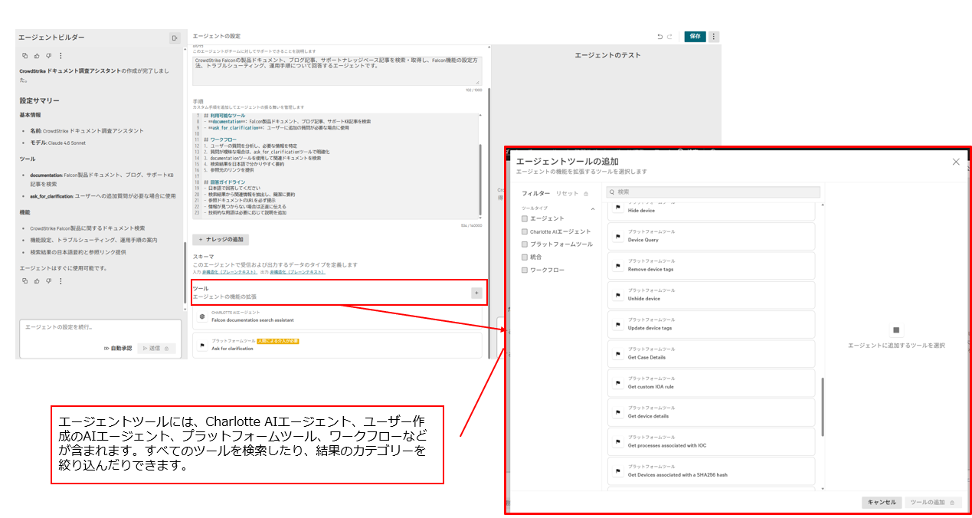
Task: Click thumbs-down icon above the 作成が完了しました message
Action: (x=49, y=56)
